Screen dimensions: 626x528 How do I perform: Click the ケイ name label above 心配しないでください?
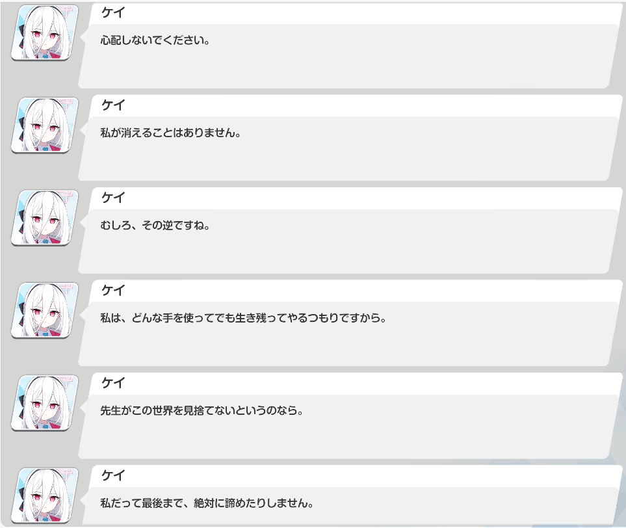click(113, 13)
